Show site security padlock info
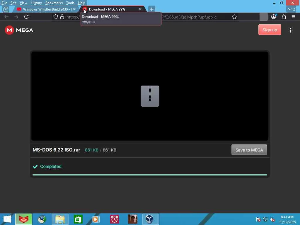 62,17
